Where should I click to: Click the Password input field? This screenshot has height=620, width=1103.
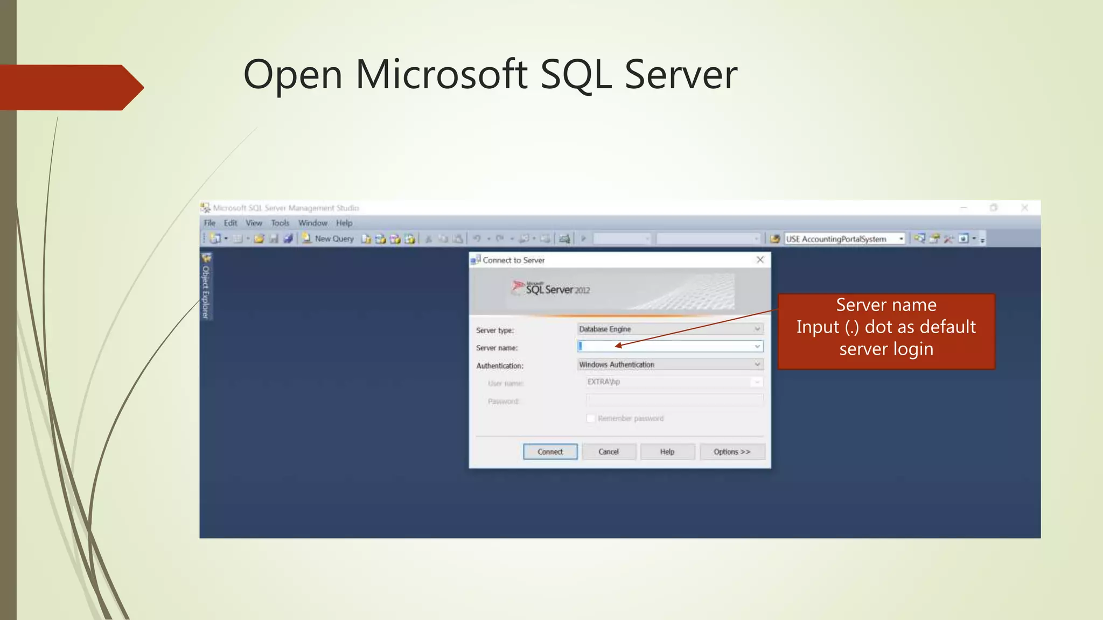click(674, 400)
